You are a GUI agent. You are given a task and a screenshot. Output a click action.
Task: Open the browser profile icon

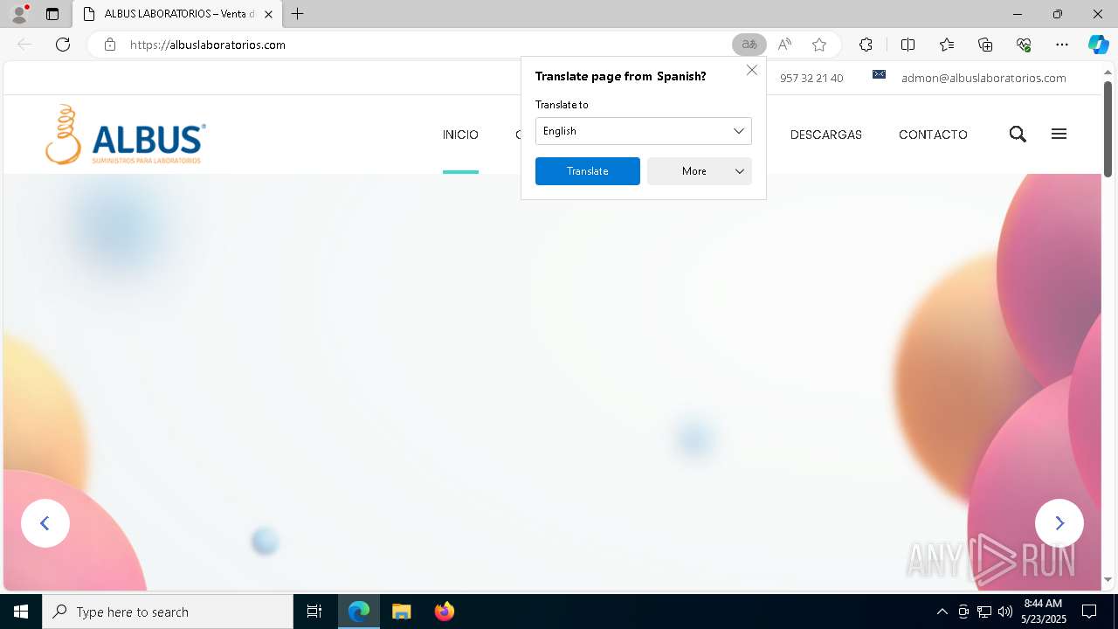pyautogui.click(x=19, y=14)
